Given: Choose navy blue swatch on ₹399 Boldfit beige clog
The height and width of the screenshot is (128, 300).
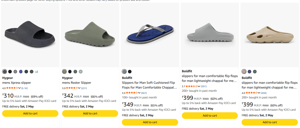Looking at the screenshot, I should [249, 71].
